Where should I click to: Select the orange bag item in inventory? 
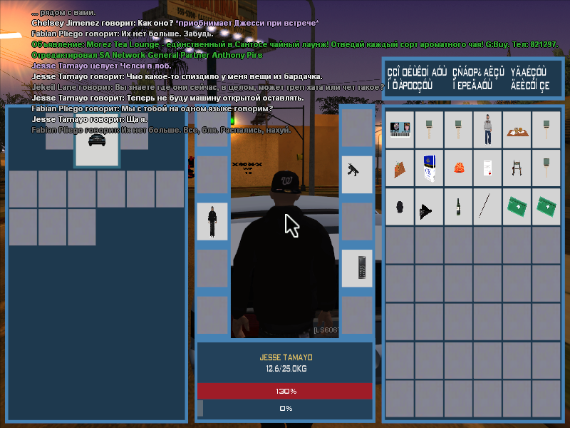click(x=458, y=168)
